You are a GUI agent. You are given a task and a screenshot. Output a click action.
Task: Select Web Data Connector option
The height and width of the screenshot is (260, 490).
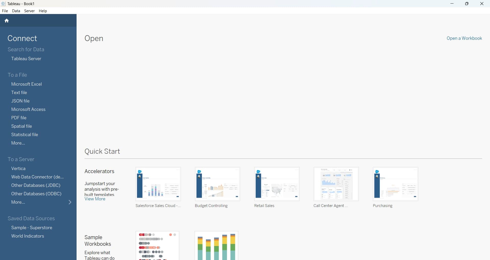[38, 177]
